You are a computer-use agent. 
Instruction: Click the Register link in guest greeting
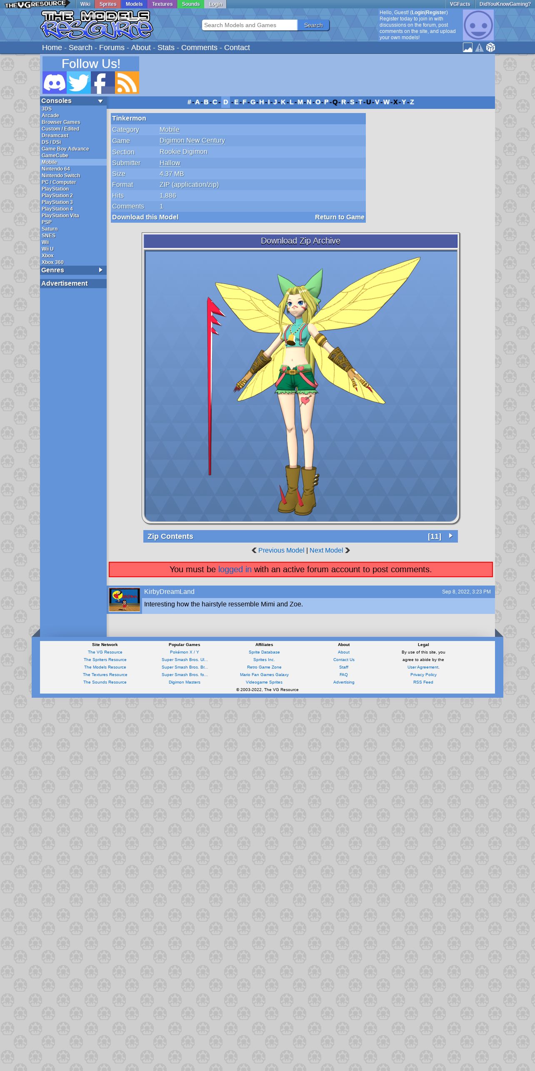[x=436, y=13]
